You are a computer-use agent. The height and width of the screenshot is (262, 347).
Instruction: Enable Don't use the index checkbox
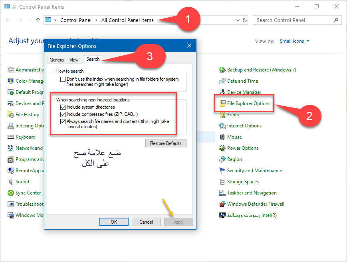click(63, 79)
